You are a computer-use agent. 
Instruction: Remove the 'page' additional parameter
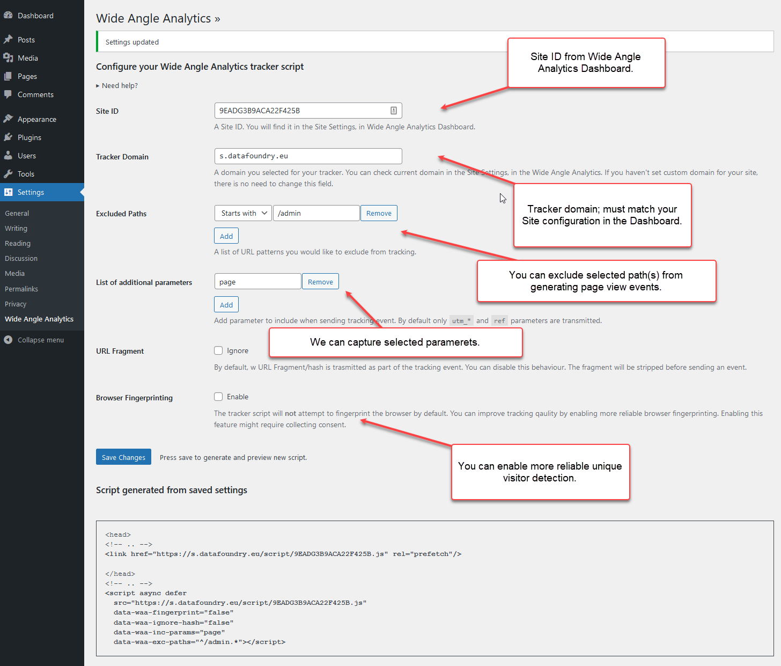(x=320, y=282)
